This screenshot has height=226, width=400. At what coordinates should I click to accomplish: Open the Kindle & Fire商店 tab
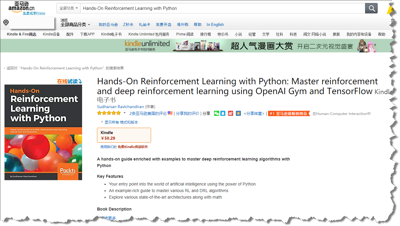click(x=21, y=34)
